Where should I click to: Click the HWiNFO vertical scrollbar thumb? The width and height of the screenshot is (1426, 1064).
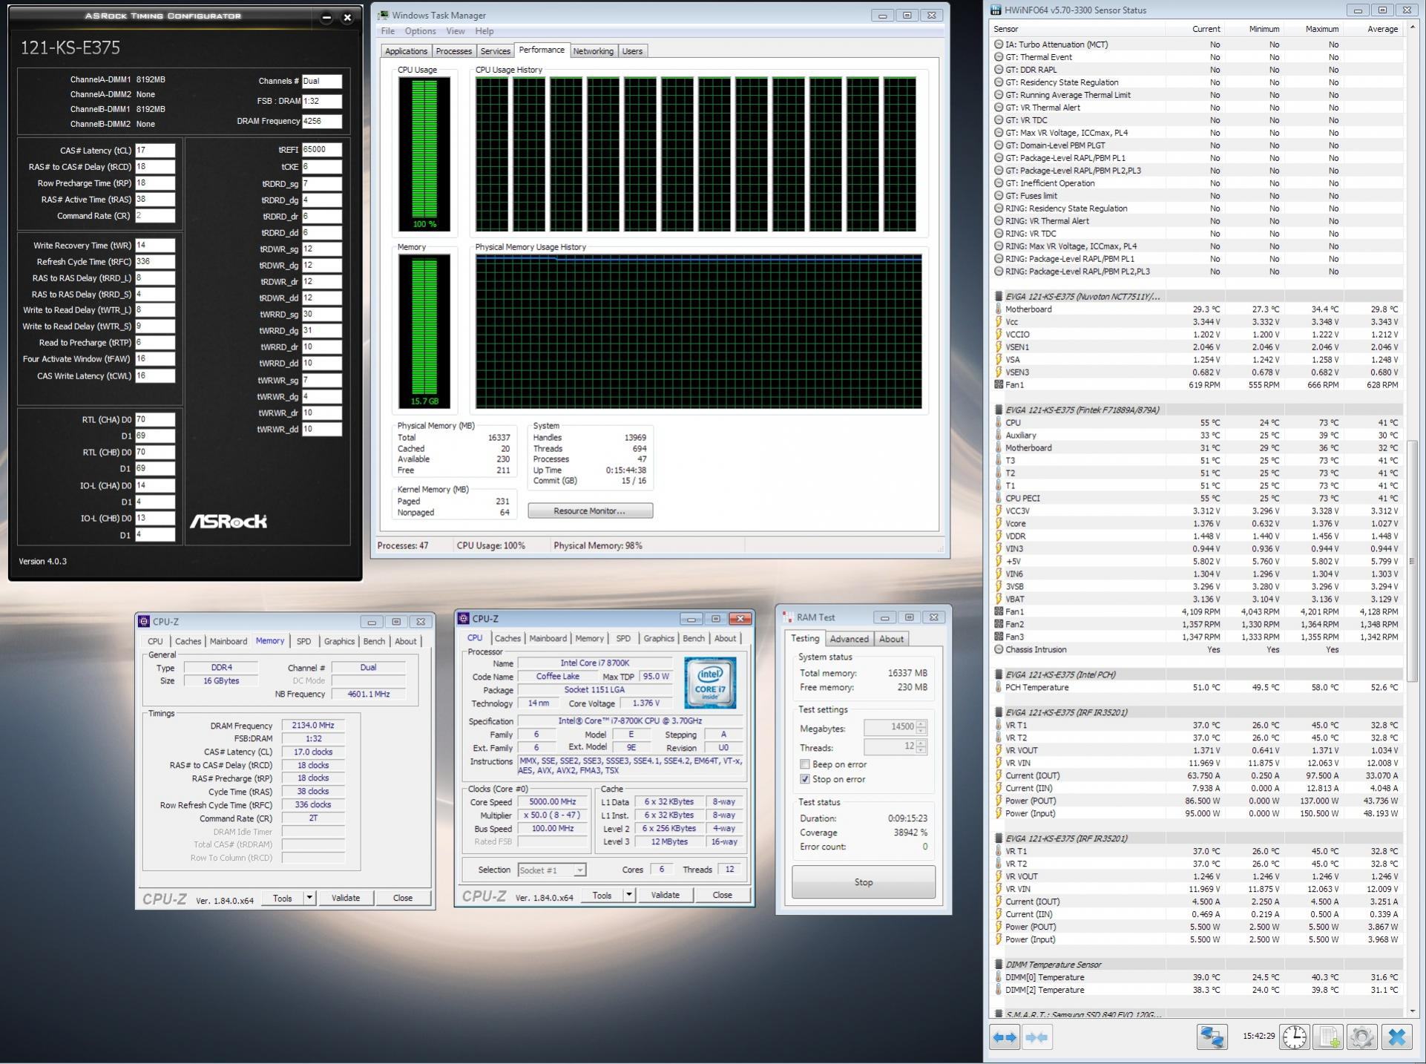click(x=1412, y=562)
